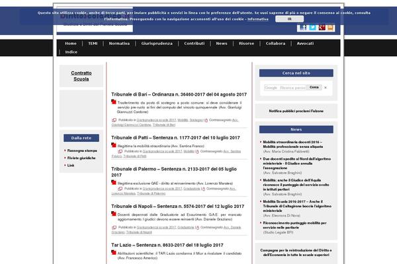Screen dimensions: 397x264
Task: Click Graduatorie category link under Napoli post
Action: (185, 227)
